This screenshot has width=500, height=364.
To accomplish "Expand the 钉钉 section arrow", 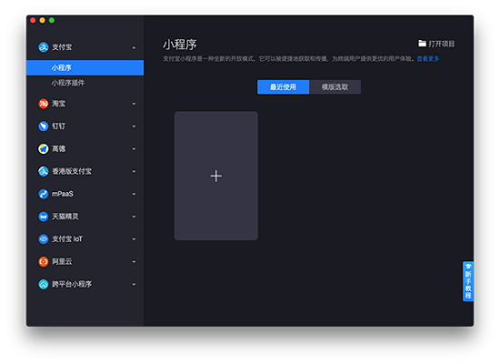I will [x=134, y=126].
